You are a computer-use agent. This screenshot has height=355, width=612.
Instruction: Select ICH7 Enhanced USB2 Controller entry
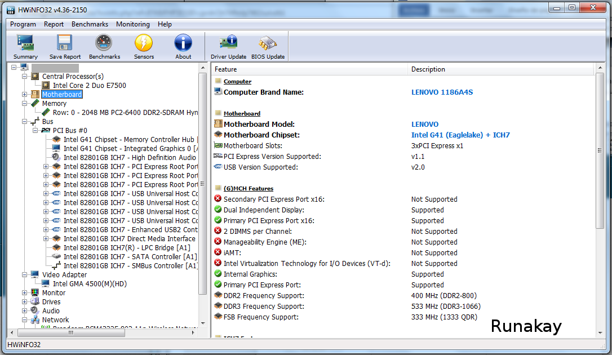pyautogui.click(x=130, y=229)
